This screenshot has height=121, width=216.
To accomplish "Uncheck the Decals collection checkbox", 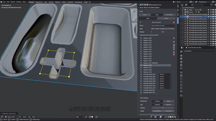I will tap(185, 12).
